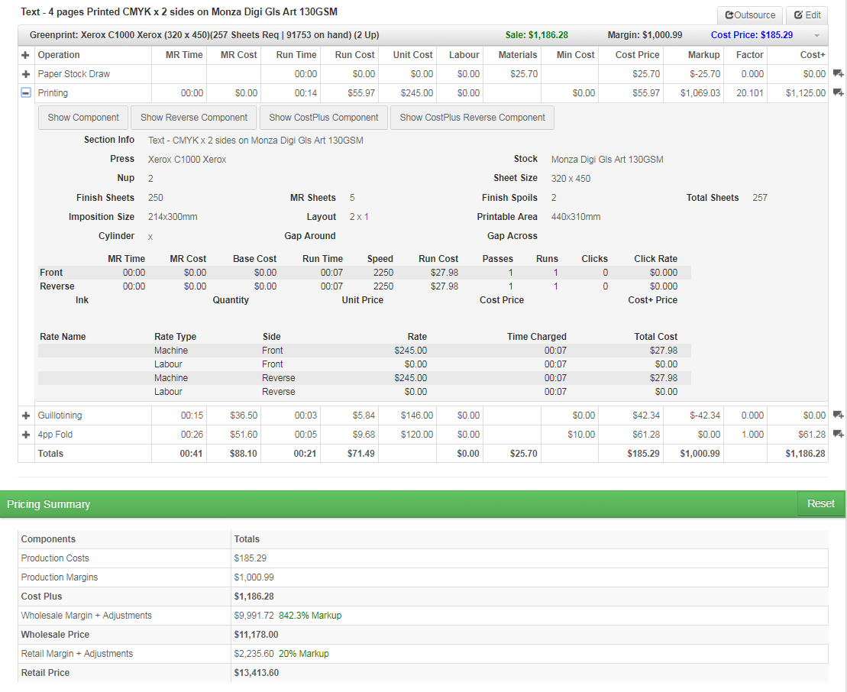
Task: Expand the 4pp Fold row
Action: click(25, 435)
